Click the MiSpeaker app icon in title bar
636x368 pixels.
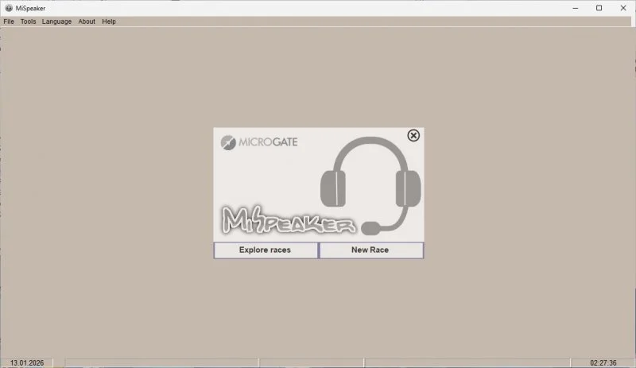pos(9,8)
